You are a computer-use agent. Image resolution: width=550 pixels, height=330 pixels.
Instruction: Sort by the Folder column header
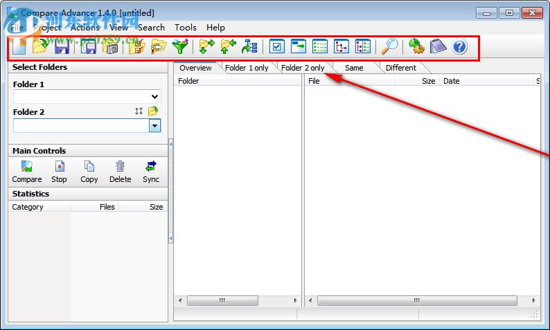[x=238, y=81]
